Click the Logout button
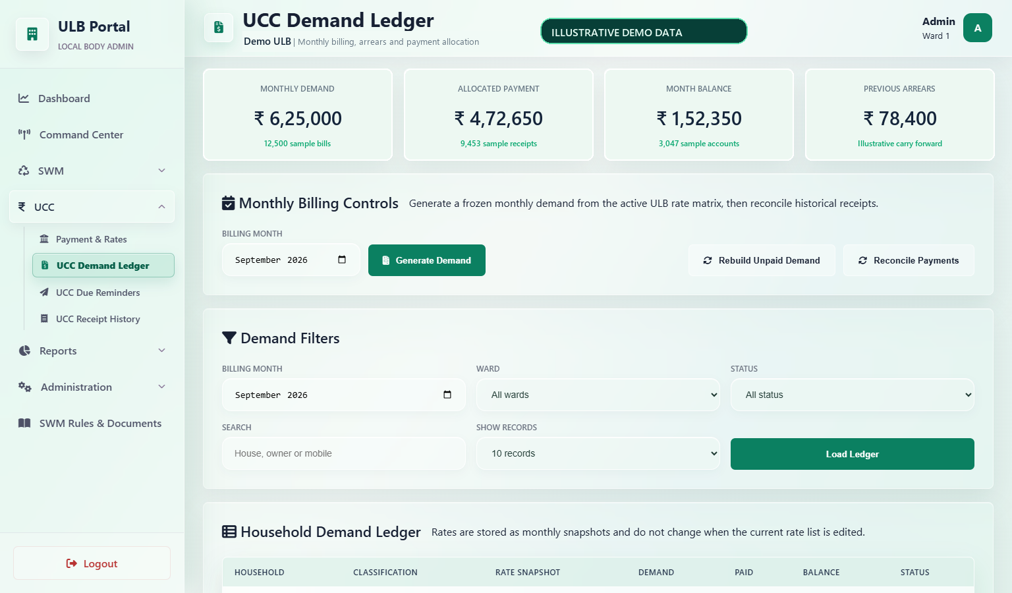Screen dimensions: 1012x593 [x=92, y=563]
